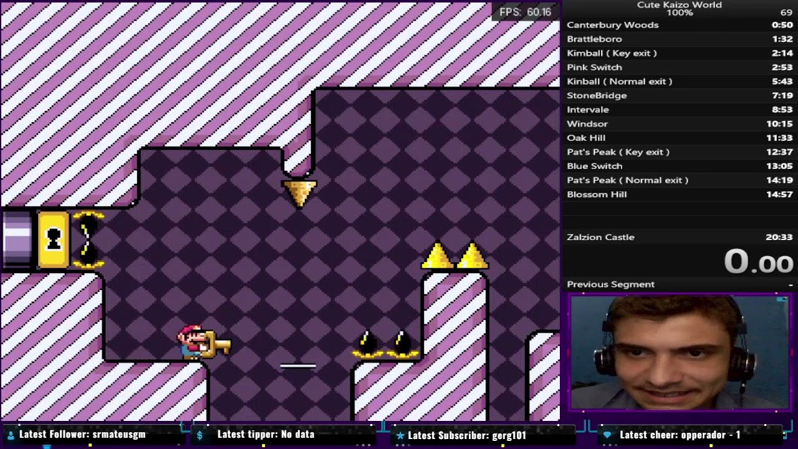Select the Kimball ( Key exit ) split
Viewport: 798px width, 449px height.
[x=680, y=53]
